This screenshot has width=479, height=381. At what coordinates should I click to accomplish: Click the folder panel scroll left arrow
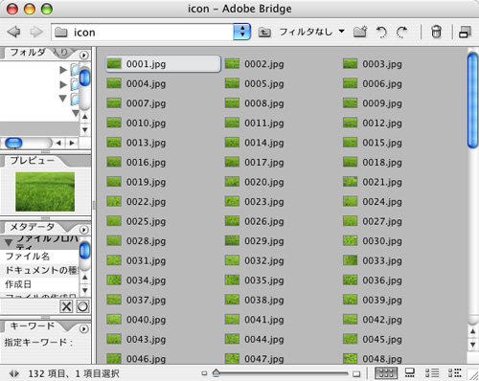[58, 143]
